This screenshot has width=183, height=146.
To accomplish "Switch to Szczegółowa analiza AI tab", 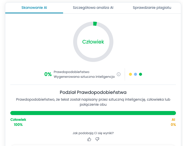I will (93, 8).
